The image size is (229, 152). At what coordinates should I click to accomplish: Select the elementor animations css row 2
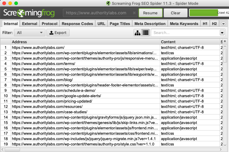click(x=112, y=53)
